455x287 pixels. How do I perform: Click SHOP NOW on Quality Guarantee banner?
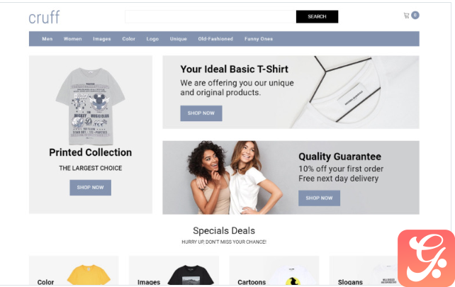click(319, 198)
